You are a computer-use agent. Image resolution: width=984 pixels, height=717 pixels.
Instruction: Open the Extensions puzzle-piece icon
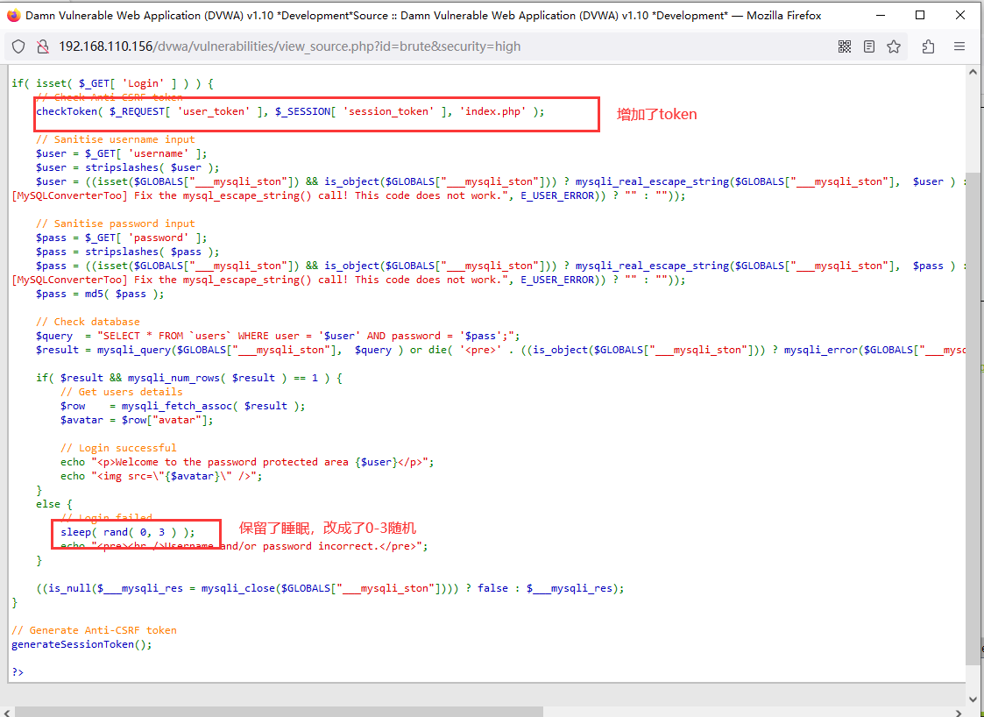pos(928,46)
